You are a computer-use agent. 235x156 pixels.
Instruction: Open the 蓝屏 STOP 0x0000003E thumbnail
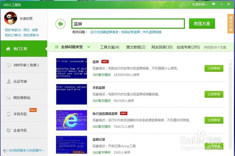point(72,68)
